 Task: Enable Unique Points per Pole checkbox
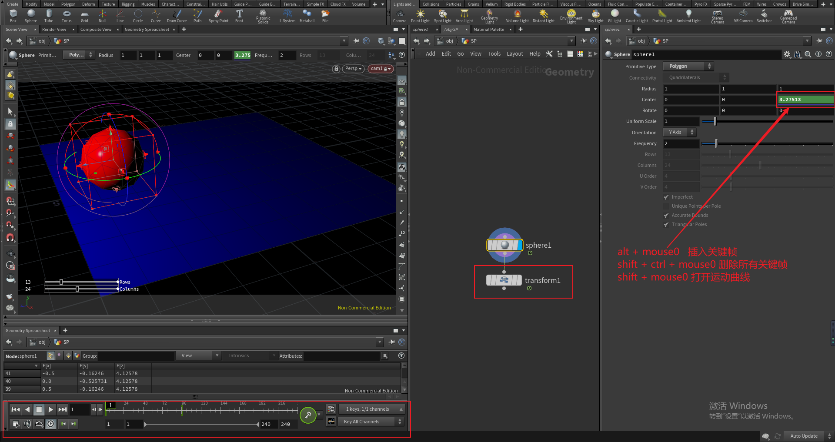click(x=666, y=206)
